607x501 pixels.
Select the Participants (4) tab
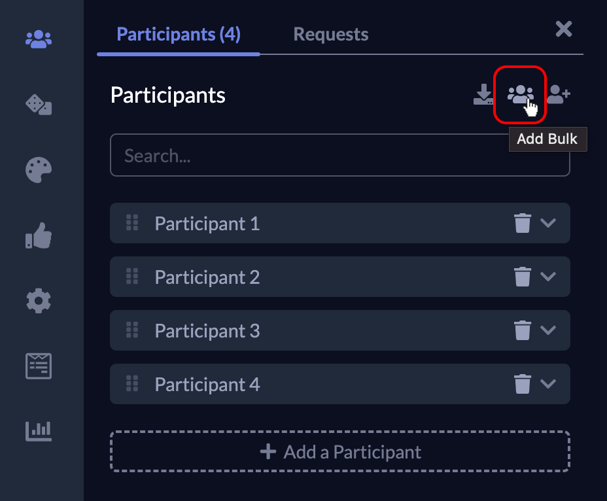(179, 35)
